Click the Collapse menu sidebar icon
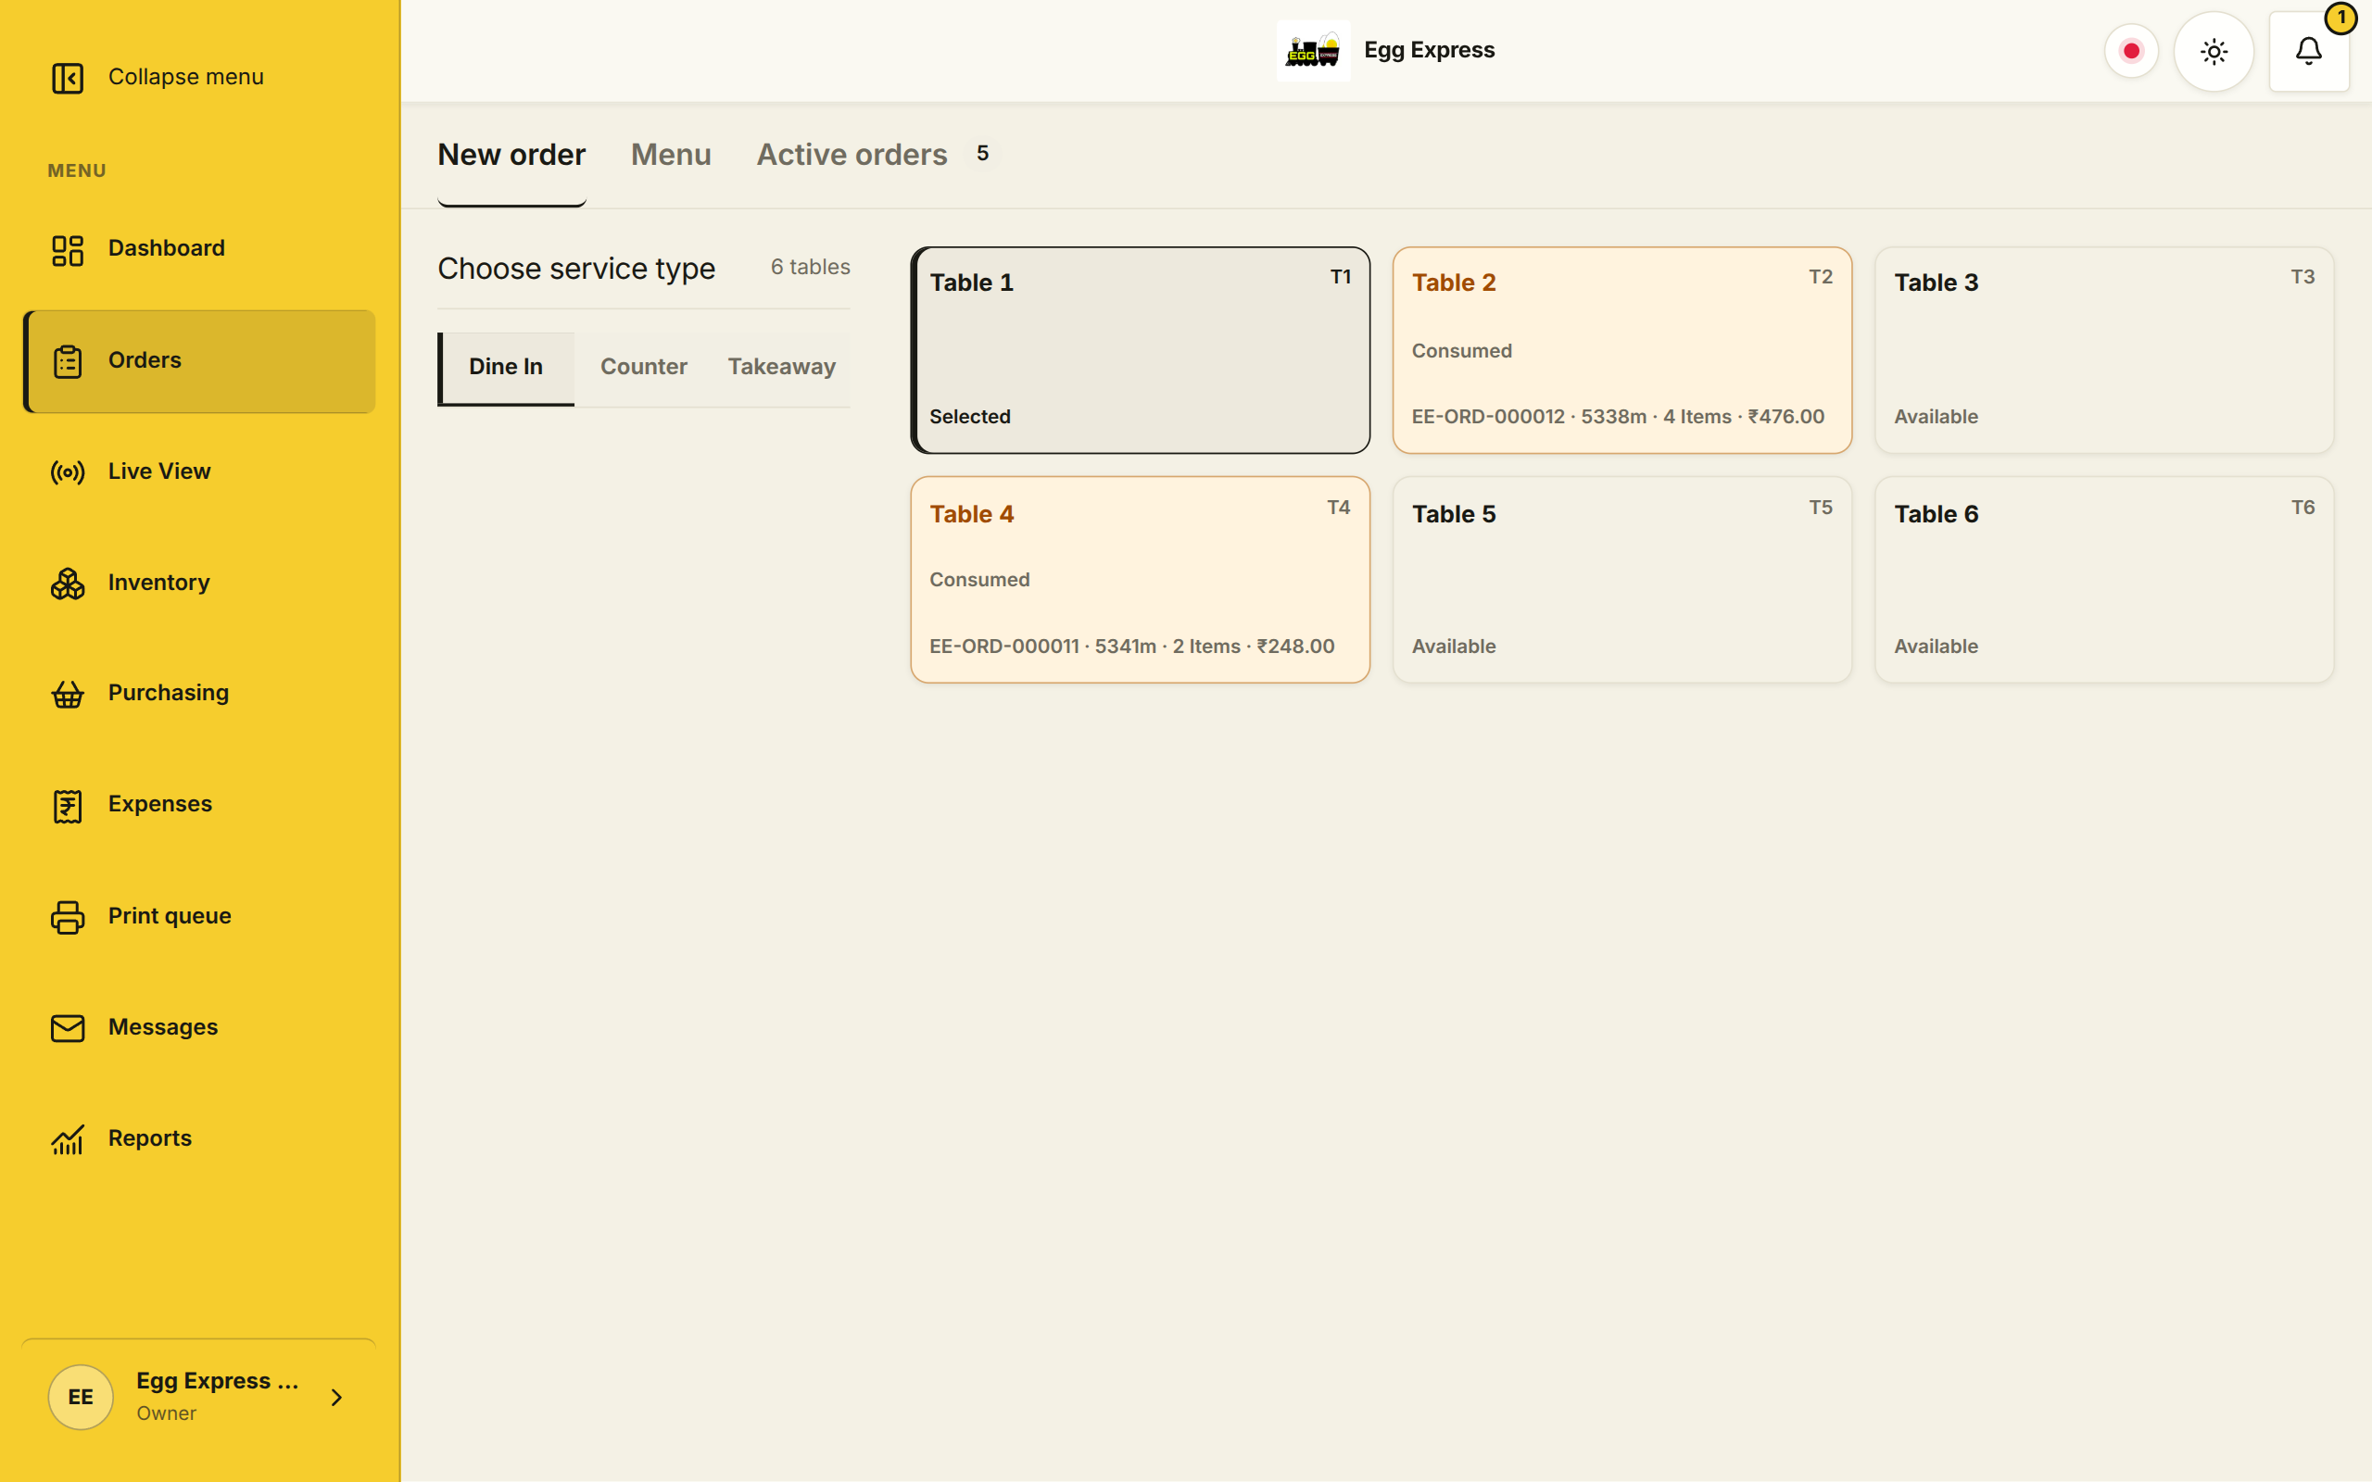The height and width of the screenshot is (1482, 2372). click(68, 78)
